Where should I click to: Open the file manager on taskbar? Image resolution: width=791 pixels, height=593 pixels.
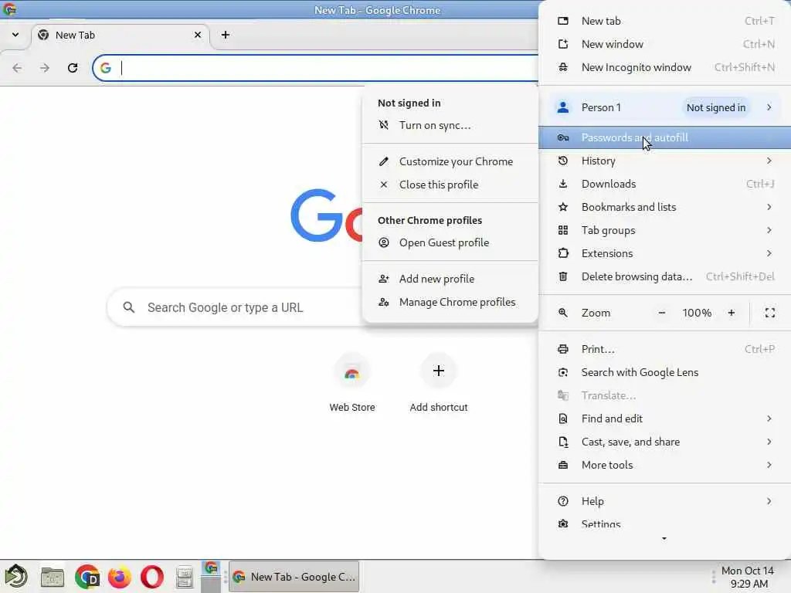[52, 577]
